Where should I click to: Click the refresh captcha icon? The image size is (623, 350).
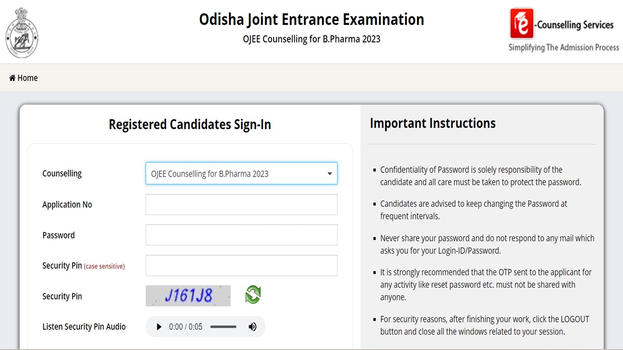252,294
